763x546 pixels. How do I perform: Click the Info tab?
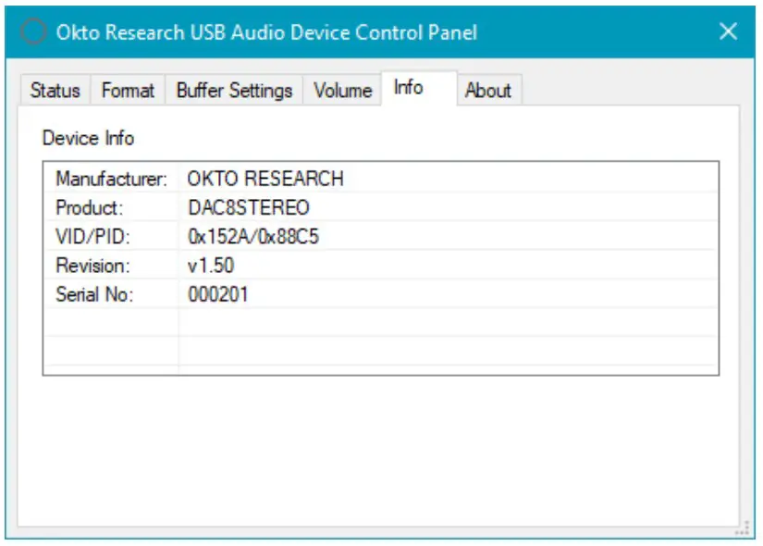point(408,88)
